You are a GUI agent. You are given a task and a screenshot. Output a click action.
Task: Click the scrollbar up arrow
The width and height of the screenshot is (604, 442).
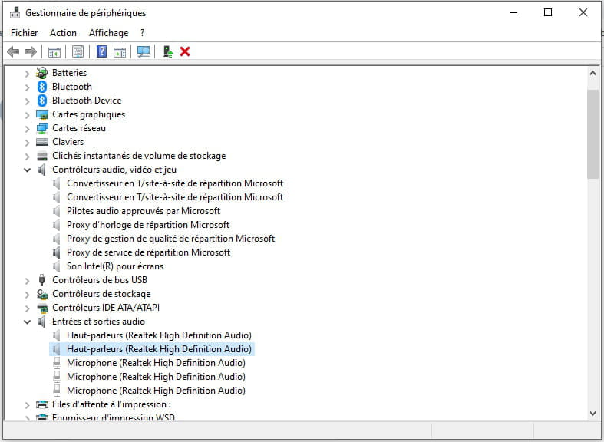[592, 73]
